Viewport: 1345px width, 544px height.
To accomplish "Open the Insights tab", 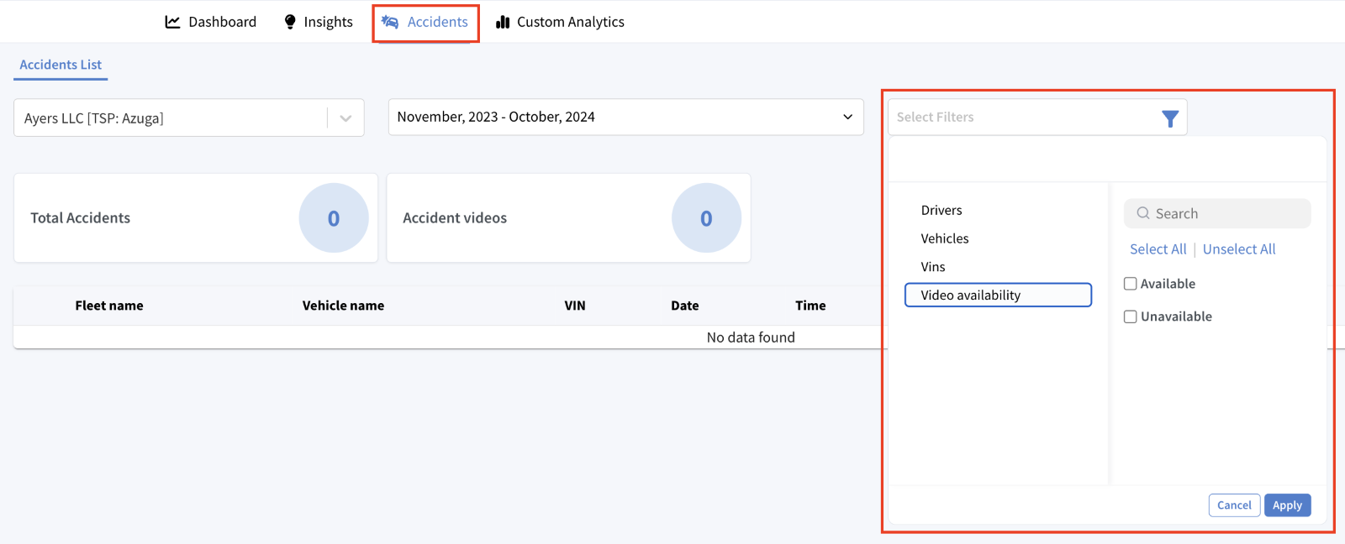I will [319, 22].
